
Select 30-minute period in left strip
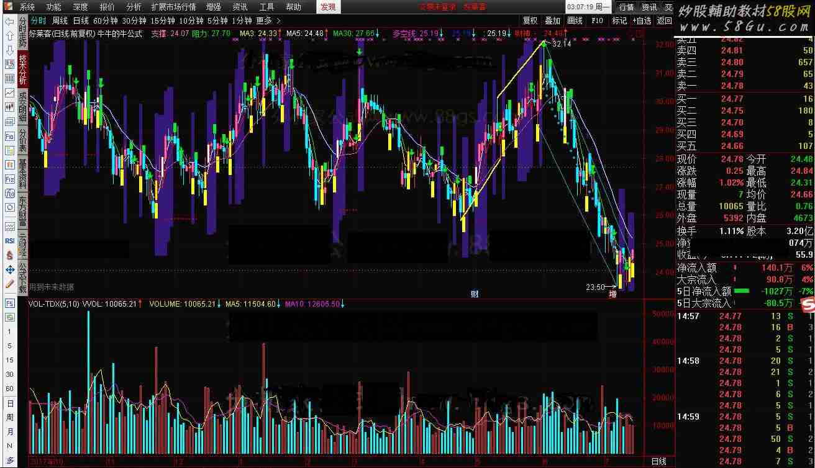click(9, 375)
